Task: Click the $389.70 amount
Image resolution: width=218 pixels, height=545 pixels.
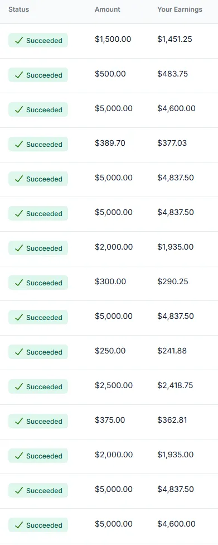Action: (110, 143)
